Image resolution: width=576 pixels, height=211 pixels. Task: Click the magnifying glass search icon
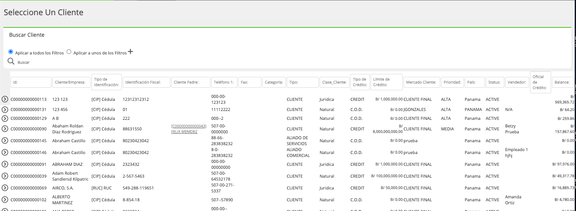11,62
